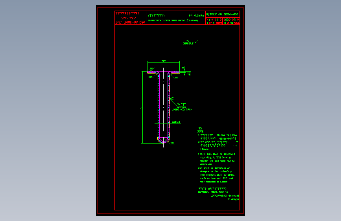This screenshot has width=341, height=221.
Task: Click the overall height dimension label
Action: pos(141,107)
